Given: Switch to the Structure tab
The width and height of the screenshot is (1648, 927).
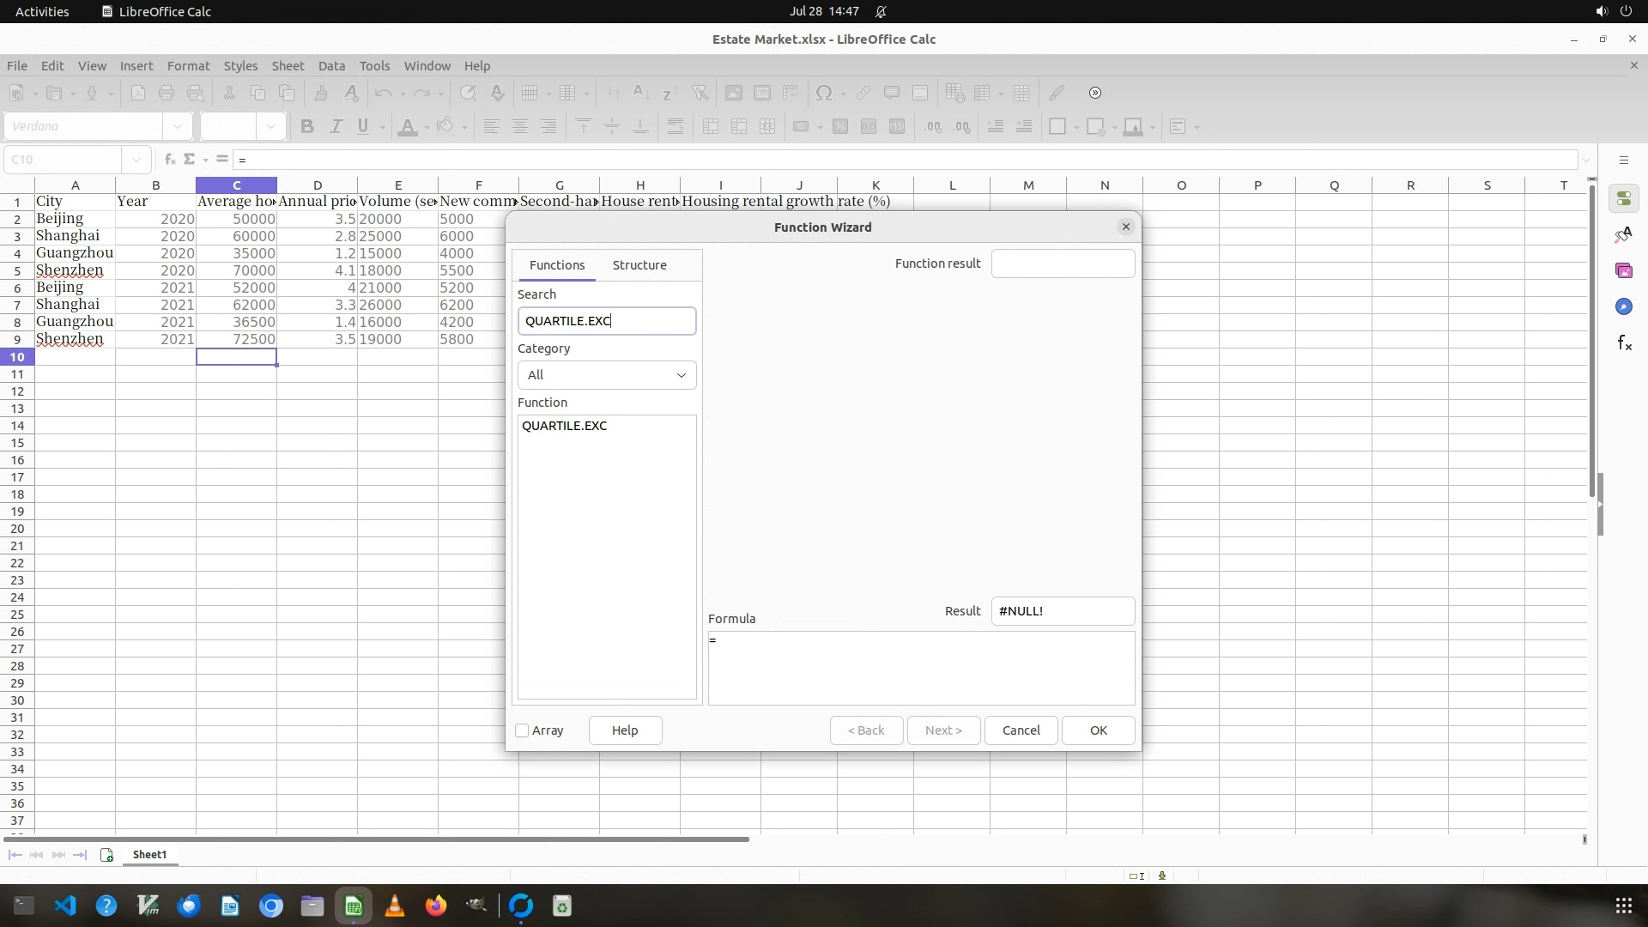Looking at the screenshot, I should (639, 265).
